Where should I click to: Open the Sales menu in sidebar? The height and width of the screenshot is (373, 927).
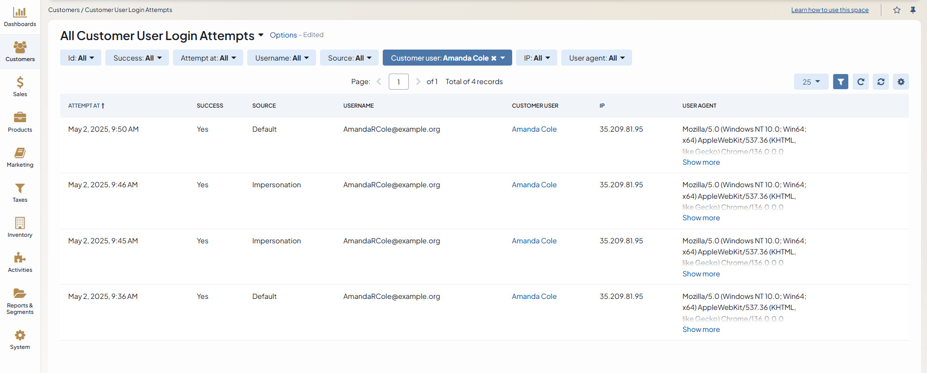pos(20,87)
